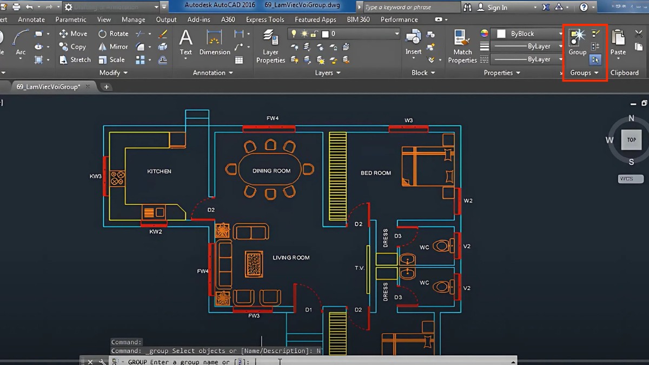This screenshot has height=365, width=649.
Task: Click the Copy Clip icon
Action: 639,47
